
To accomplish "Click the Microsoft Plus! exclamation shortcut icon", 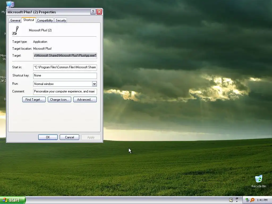I will [16, 31].
